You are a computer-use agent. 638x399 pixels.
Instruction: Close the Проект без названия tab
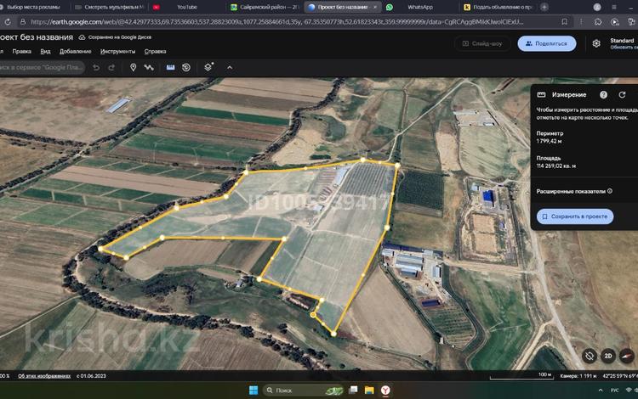(375, 7)
